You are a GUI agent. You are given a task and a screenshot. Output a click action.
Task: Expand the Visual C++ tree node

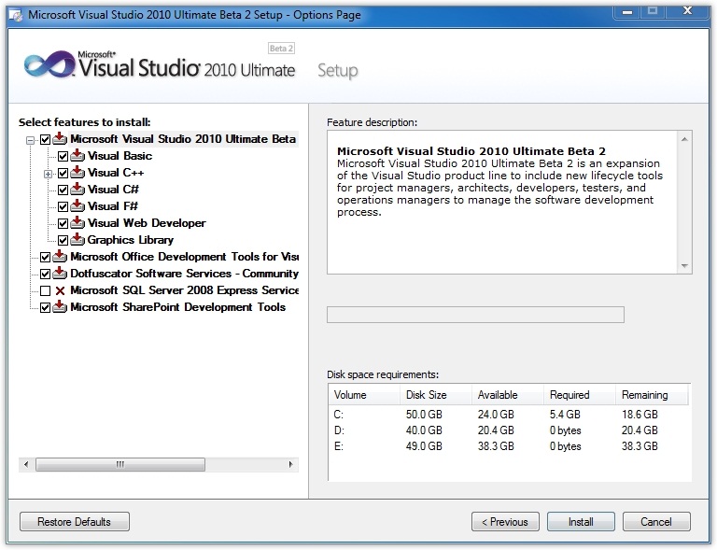(47, 174)
